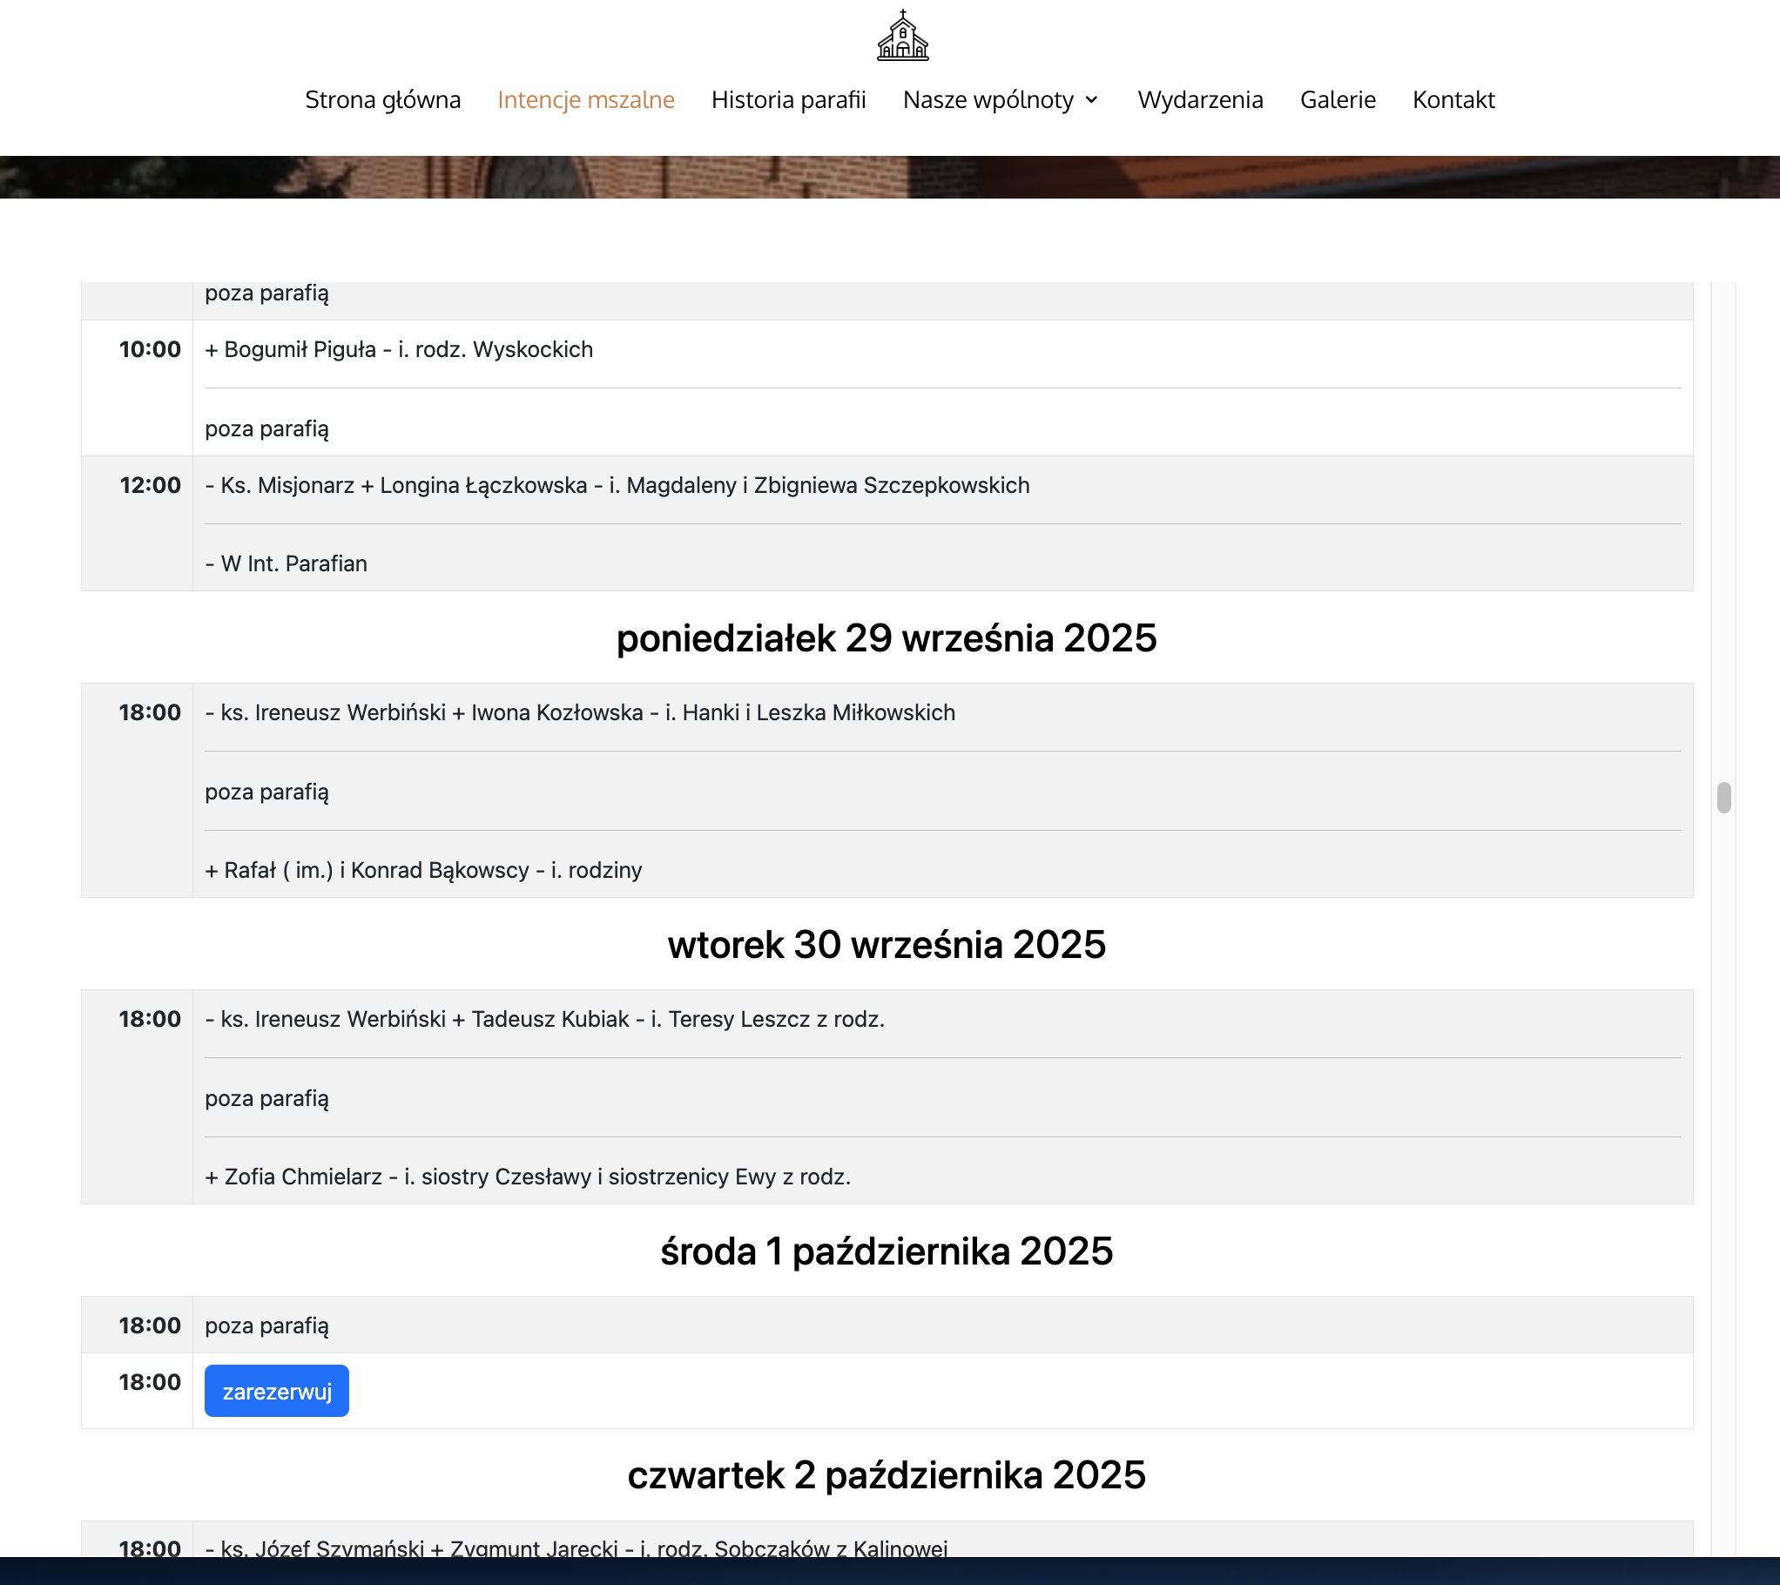
Task: Open Kontakt page
Action: coord(1453,100)
